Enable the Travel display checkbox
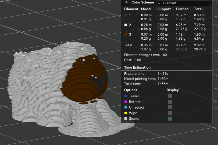The image size is (218, 145). point(170,96)
